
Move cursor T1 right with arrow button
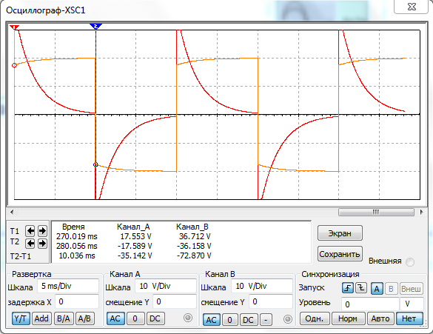coord(42,231)
